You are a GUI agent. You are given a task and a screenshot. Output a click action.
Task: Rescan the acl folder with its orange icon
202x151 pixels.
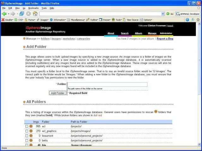pyautogui.click(x=31, y=126)
